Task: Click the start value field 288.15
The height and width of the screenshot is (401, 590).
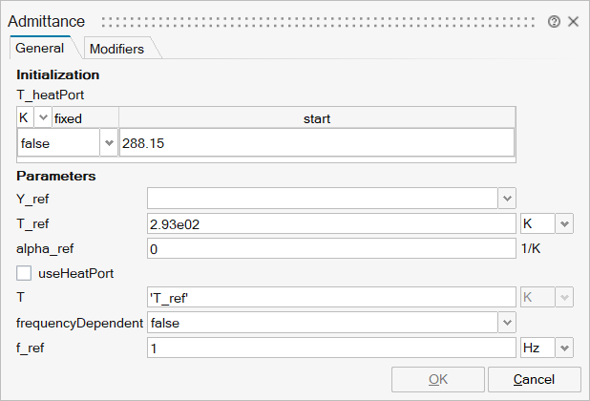Action: (x=315, y=143)
